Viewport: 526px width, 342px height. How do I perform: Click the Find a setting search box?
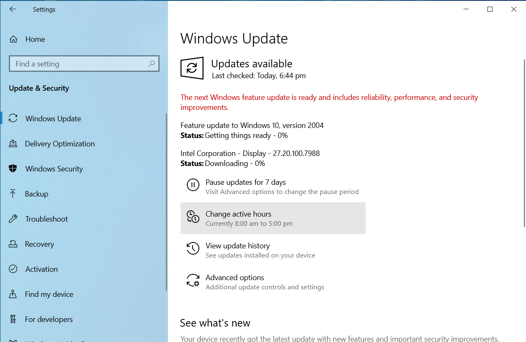80,64
